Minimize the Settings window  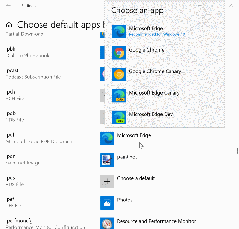pos(200,6)
